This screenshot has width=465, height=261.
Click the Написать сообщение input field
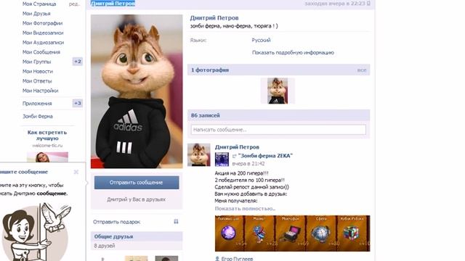pos(278,130)
